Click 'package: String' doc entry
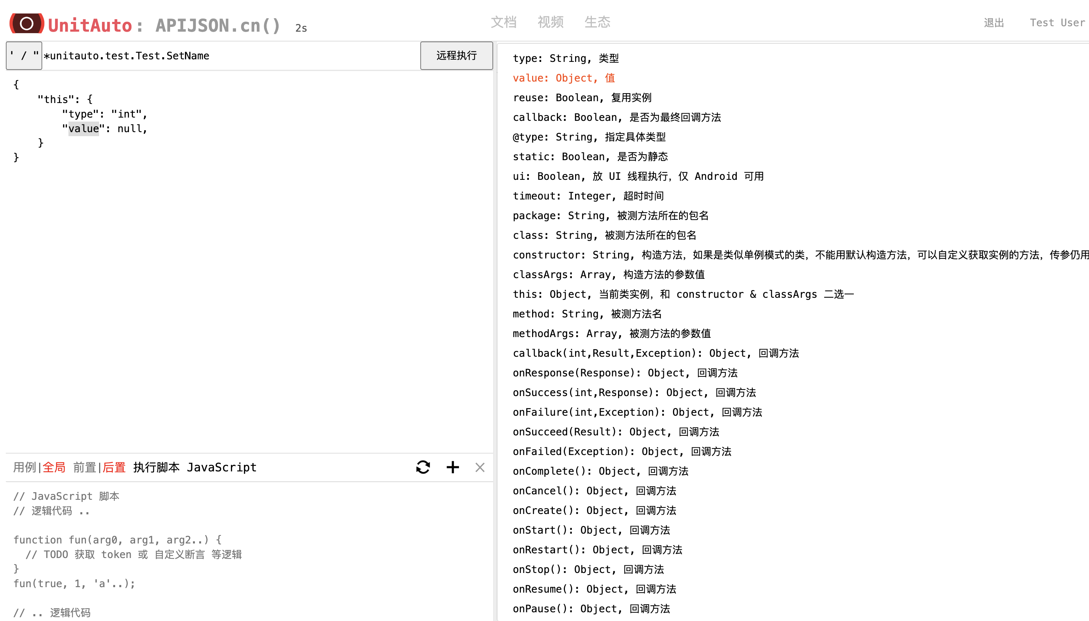Image resolution: width=1089 pixels, height=621 pixels. point(611,215)
